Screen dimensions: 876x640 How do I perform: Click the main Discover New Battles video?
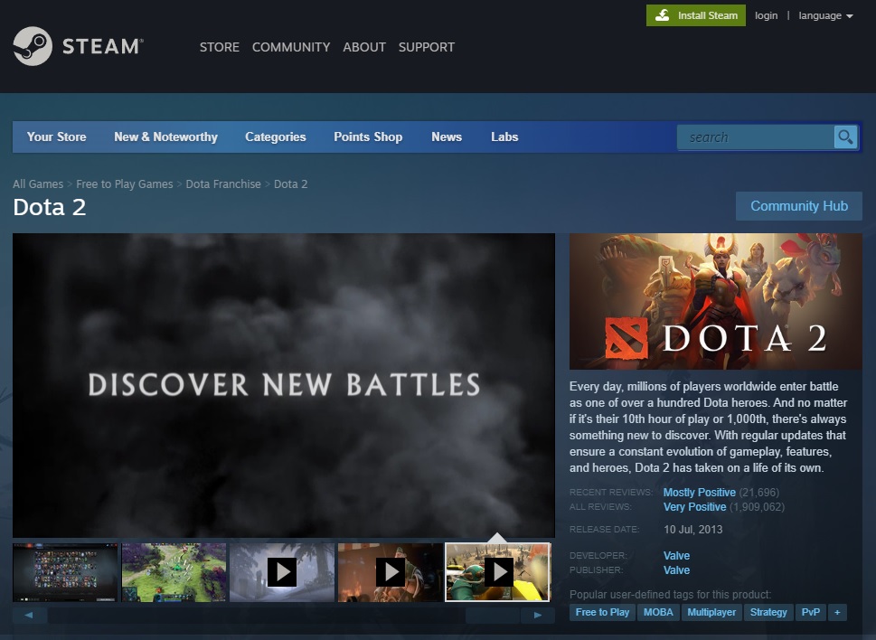284,385
